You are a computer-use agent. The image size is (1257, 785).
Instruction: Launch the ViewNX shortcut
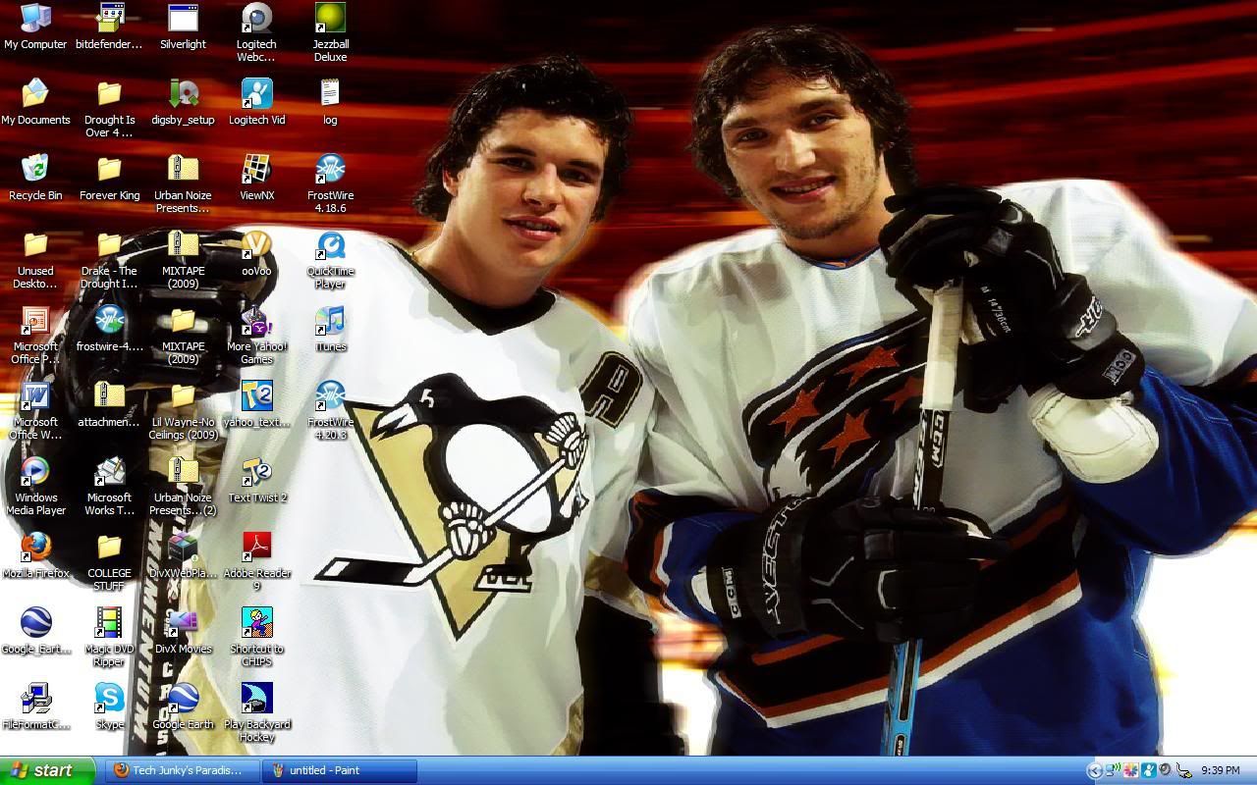pyautogui.click(x=256, y=179)
